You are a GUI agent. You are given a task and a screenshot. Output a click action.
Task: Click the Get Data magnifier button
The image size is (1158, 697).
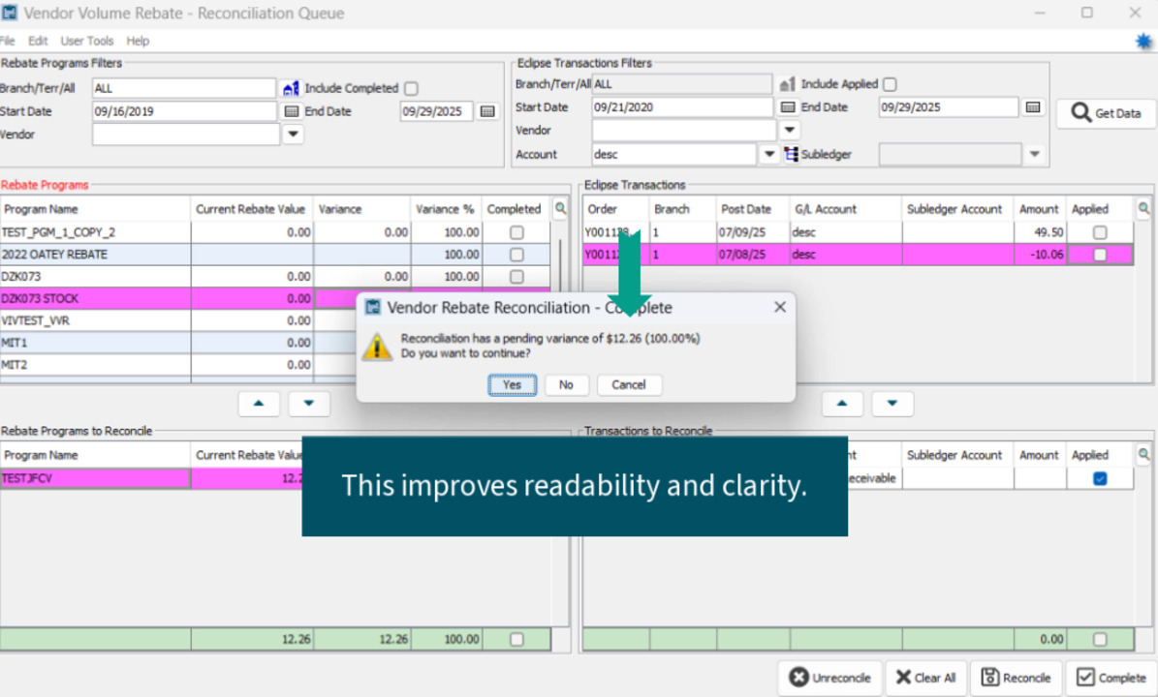(x=1106, y=113)
